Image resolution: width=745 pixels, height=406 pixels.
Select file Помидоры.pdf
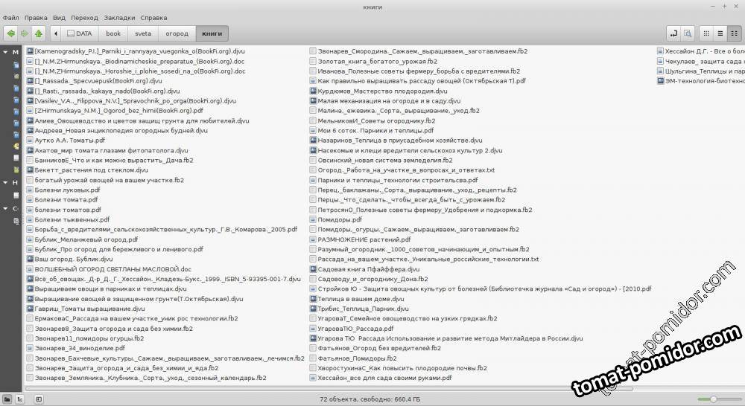point(338,220)
